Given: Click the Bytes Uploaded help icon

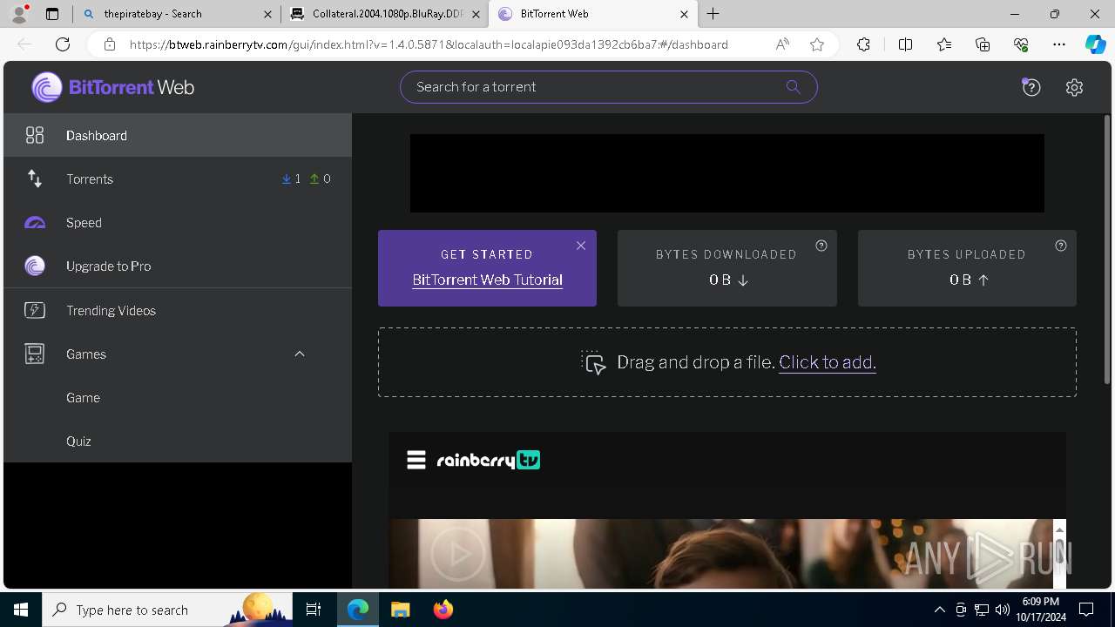Looking at the screenshot, I should point(1061,246).
